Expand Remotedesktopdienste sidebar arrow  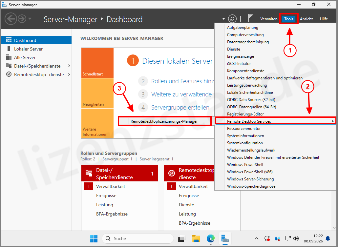click(x=69, y=74)
